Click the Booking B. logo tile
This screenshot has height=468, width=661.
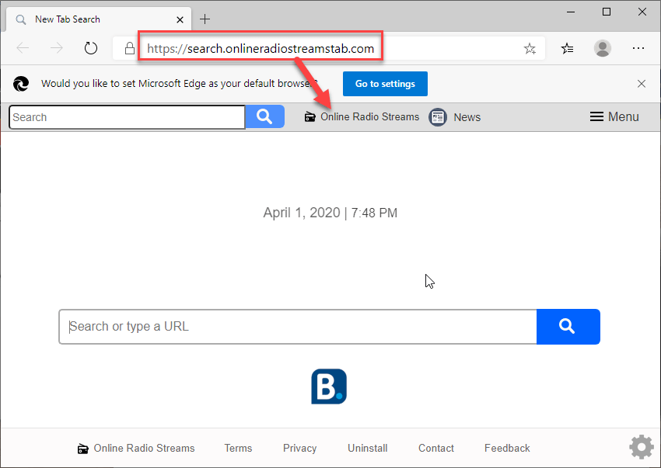[x=329, y=387]
